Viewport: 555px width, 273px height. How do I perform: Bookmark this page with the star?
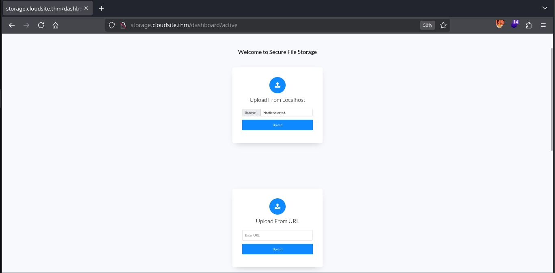[x=443, y=25]
